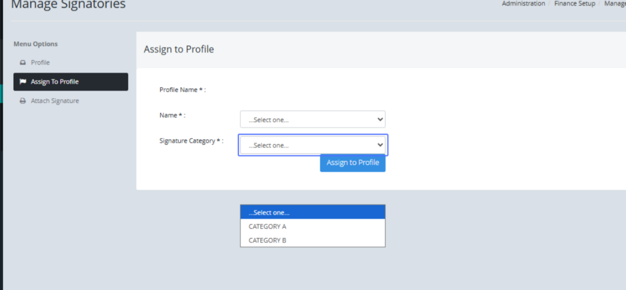Click the Assign to Profile panel header

pyautogui.click(x=179, y=50)
